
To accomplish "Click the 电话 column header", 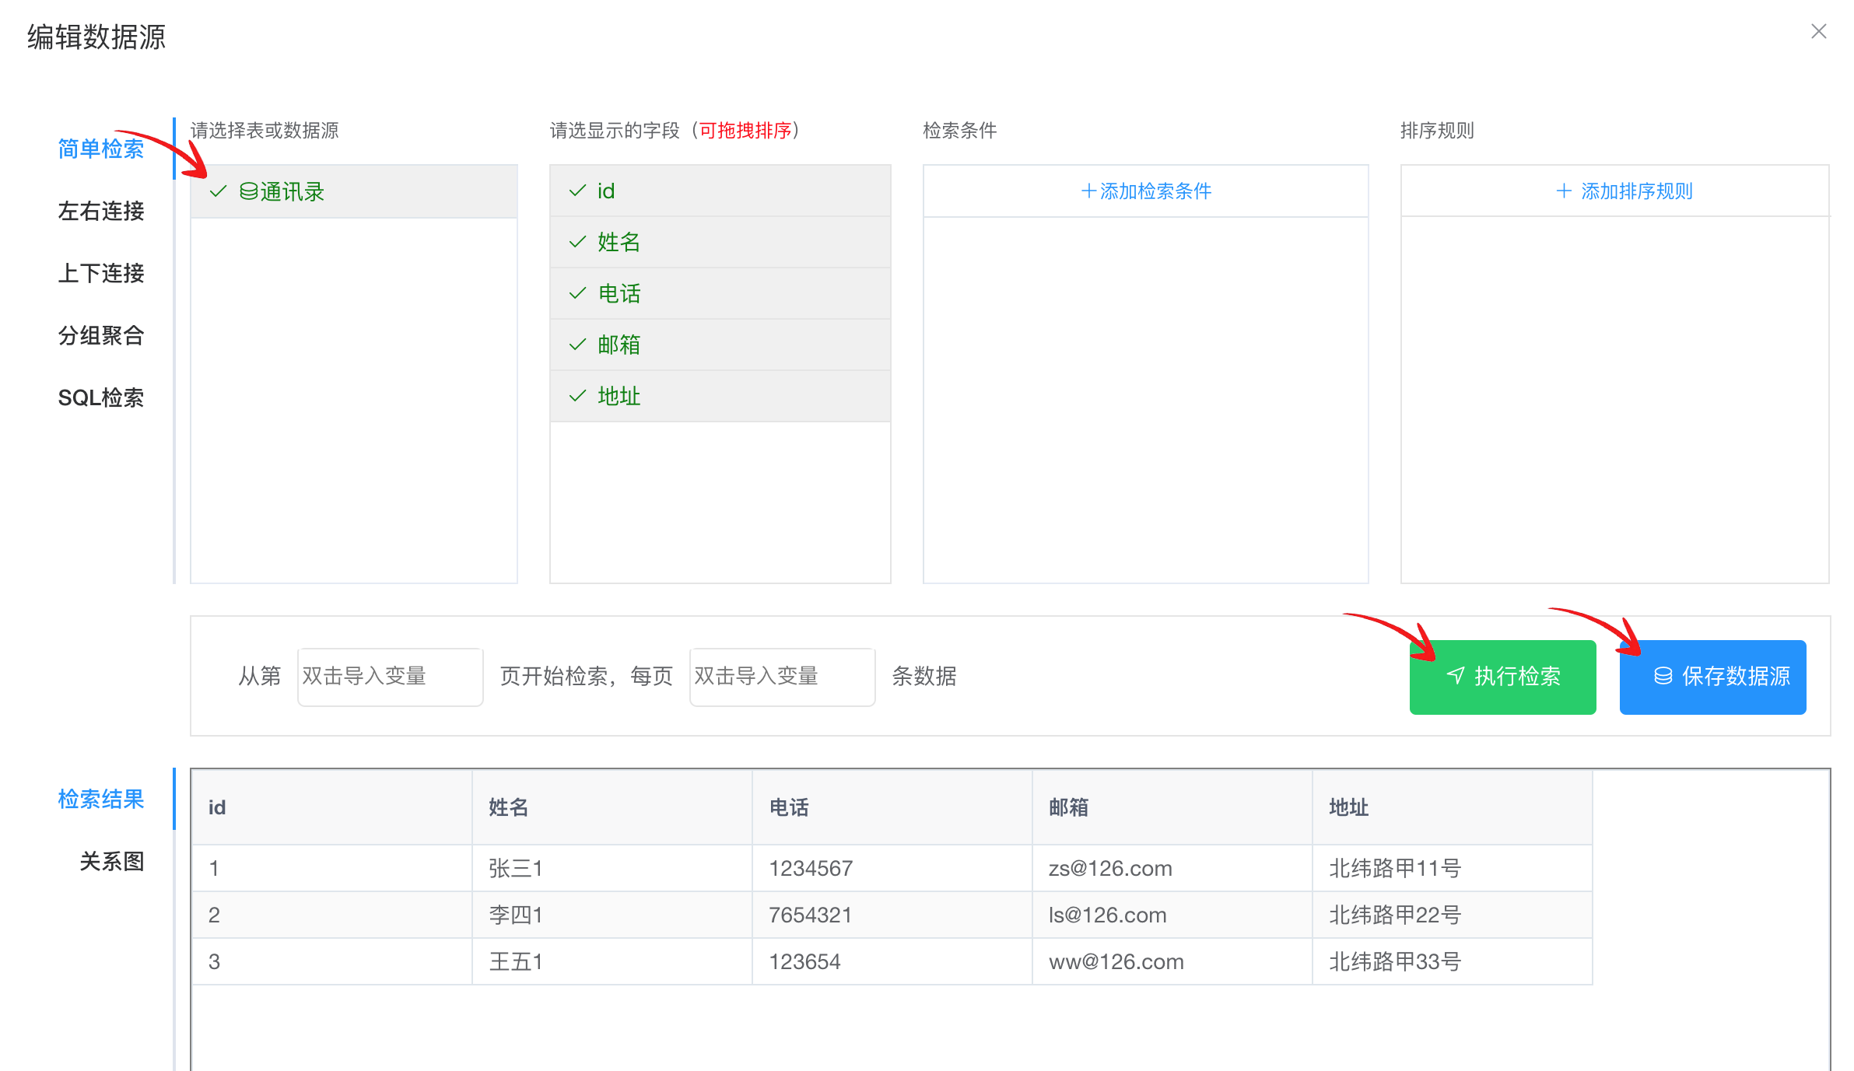I will [892, 807].
